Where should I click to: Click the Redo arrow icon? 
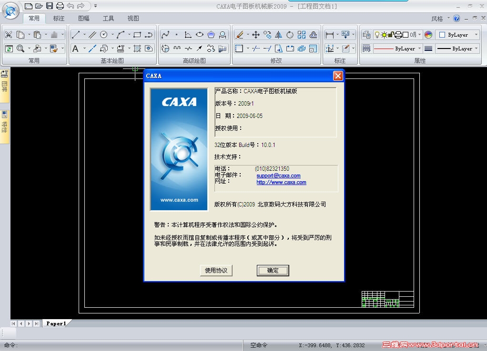coord(81,6)
